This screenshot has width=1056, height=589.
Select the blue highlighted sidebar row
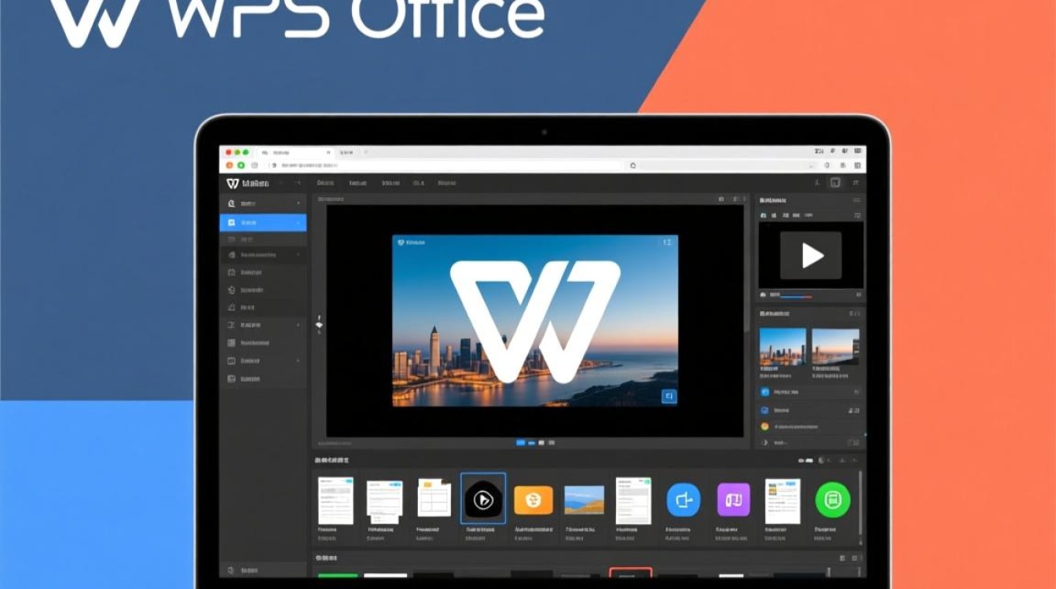coord(262,223)
